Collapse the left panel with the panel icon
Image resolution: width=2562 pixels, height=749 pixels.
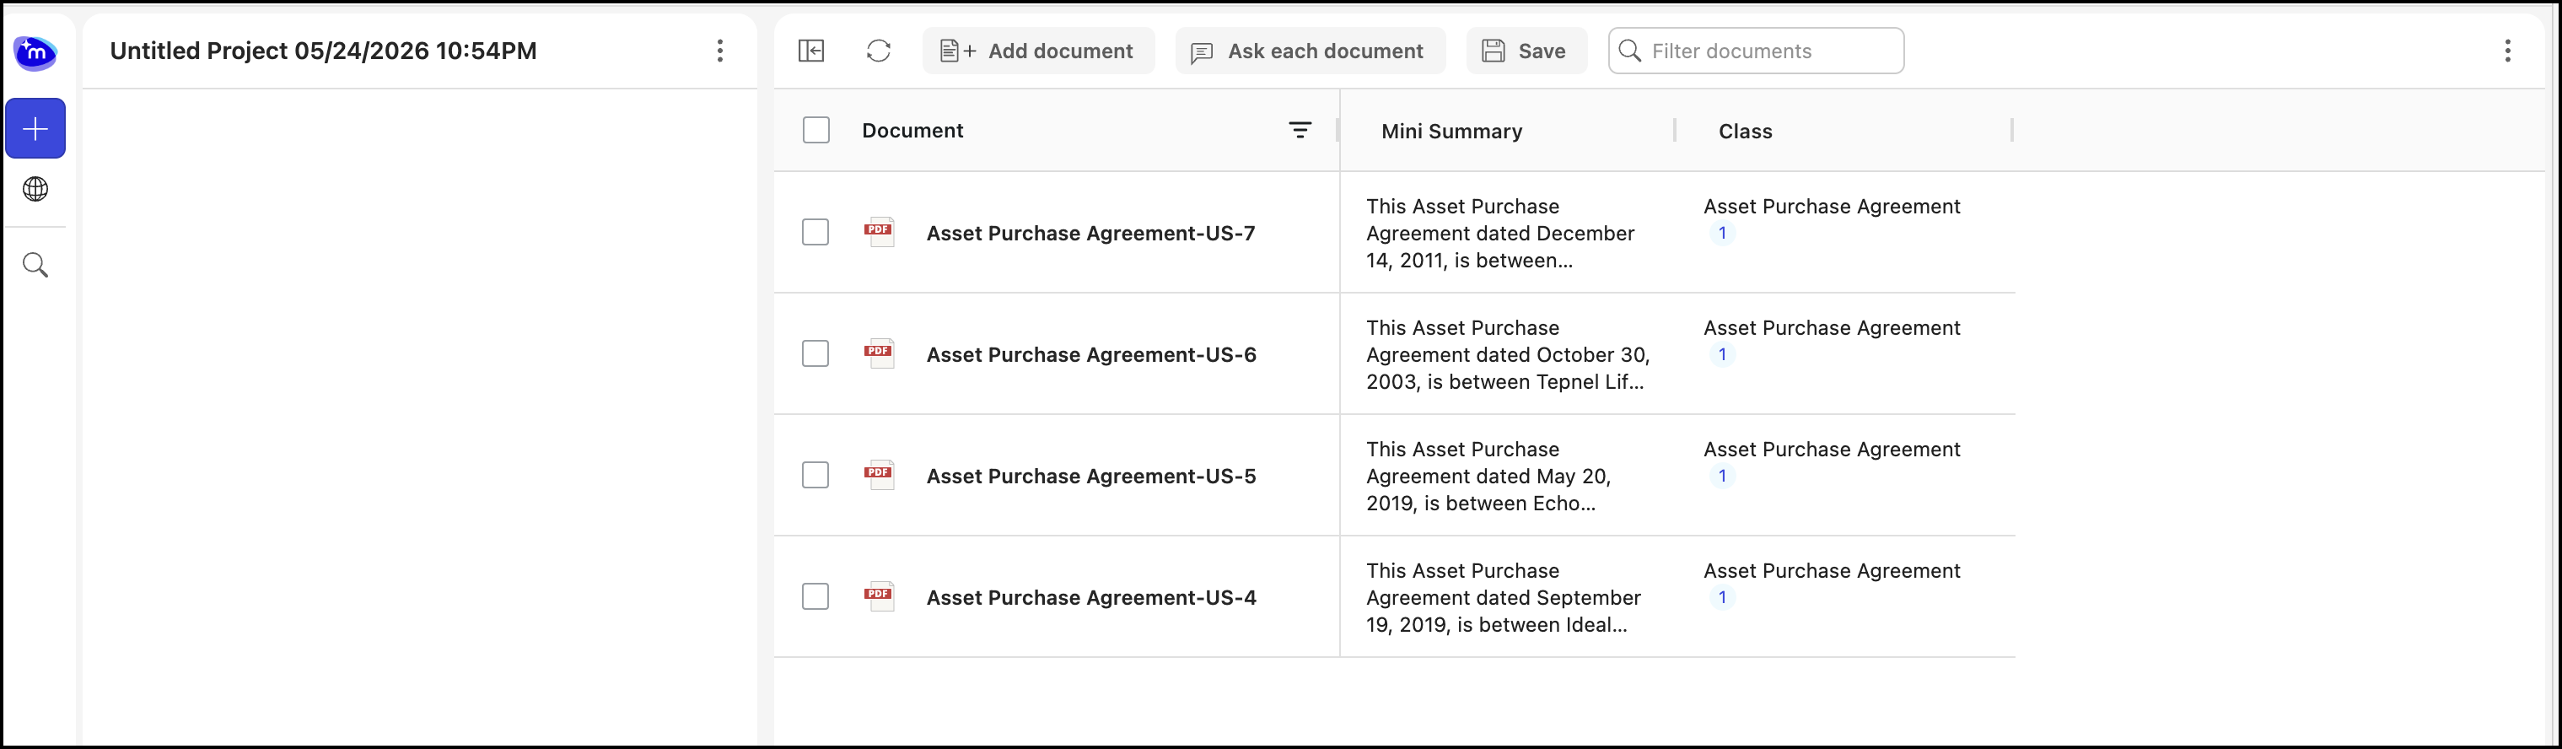(x=811, y=51)
